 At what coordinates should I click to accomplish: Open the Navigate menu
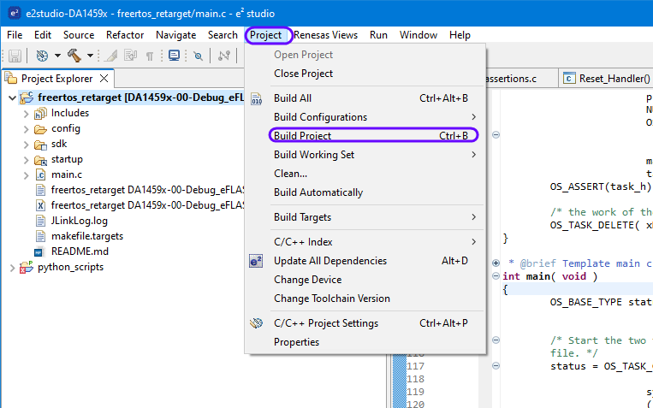click(x=175, y=35)
